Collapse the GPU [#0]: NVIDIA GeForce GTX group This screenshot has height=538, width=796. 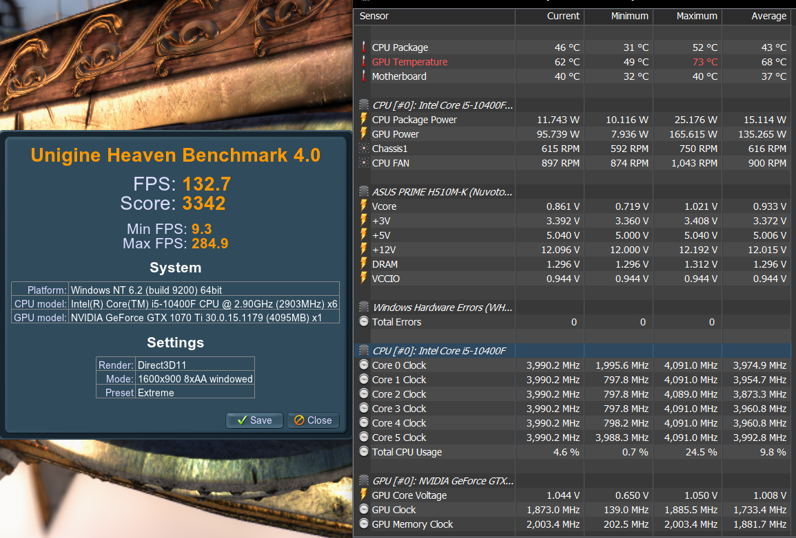(363, 480)
